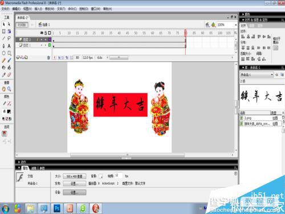Click the align bottom edge icon
Image resolution: width=285 pixels, height=214 pixels.
269,37
